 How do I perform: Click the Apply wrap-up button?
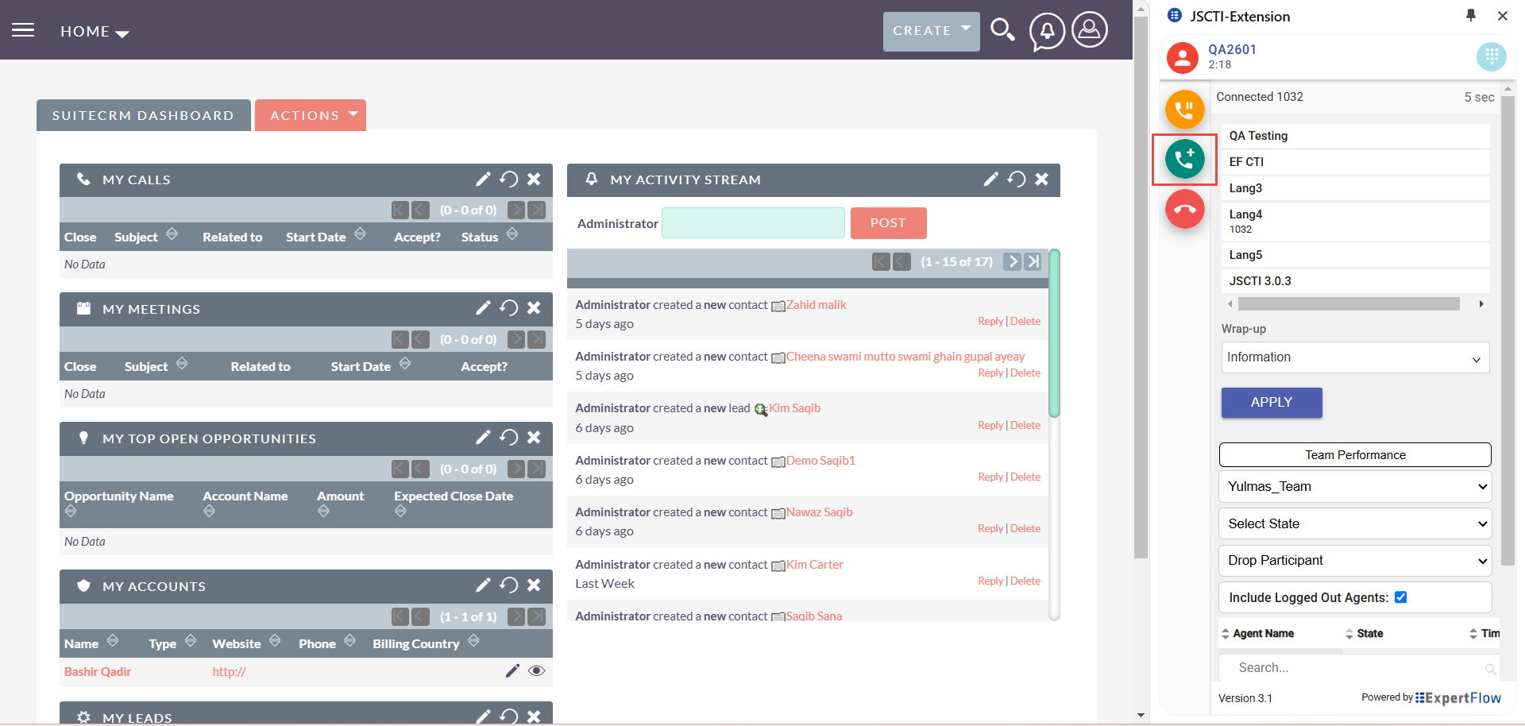tap(1271, 403)
